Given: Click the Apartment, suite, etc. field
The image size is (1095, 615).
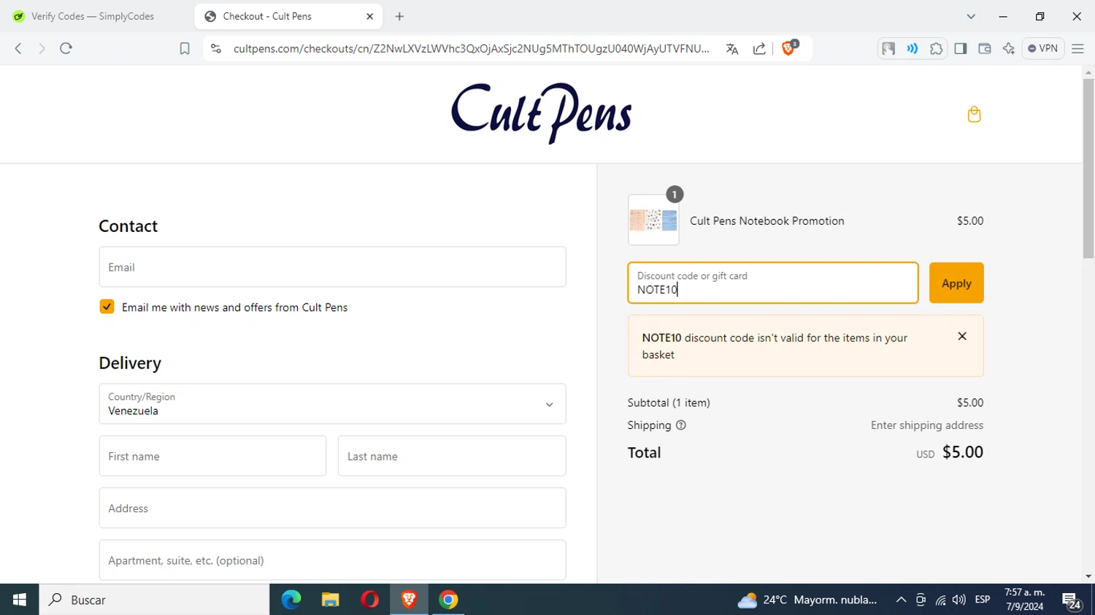Looking at the screenshot, I should pos(332,560).
